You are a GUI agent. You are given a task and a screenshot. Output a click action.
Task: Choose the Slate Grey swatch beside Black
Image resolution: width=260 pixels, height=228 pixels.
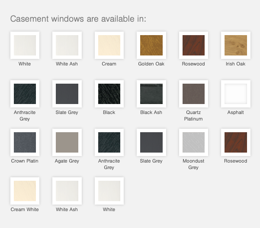[x=67, y=94]
